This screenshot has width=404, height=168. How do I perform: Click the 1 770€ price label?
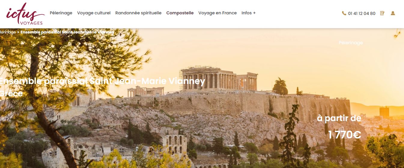(345, 135)
